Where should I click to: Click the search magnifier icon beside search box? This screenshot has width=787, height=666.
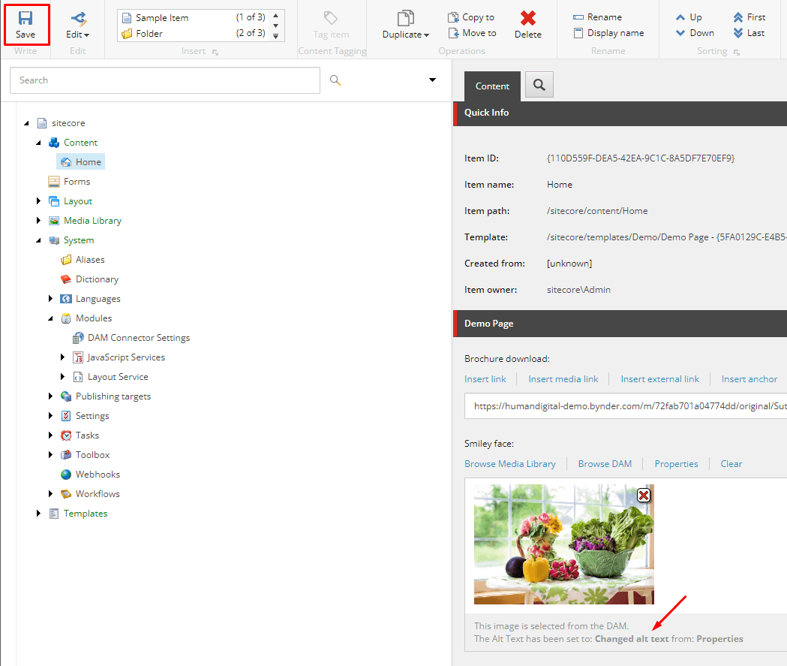[335, 80]
